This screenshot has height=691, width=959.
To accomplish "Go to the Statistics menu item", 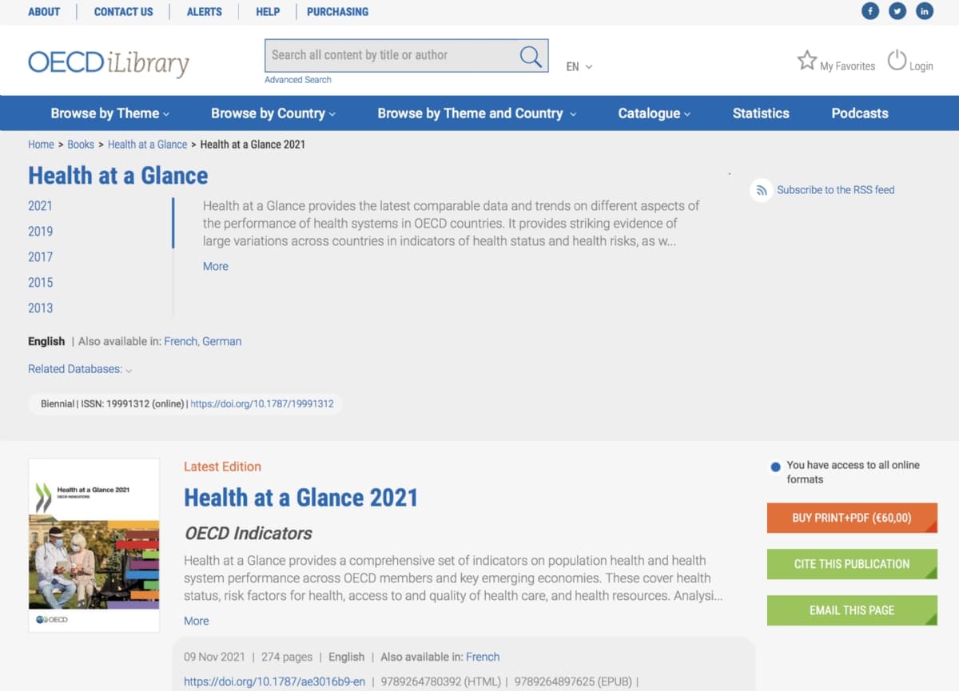I will [761, 113].
